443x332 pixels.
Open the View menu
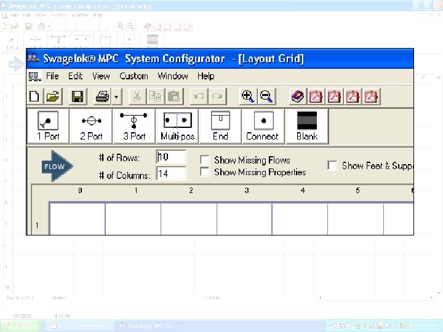[x=101, y=76]
